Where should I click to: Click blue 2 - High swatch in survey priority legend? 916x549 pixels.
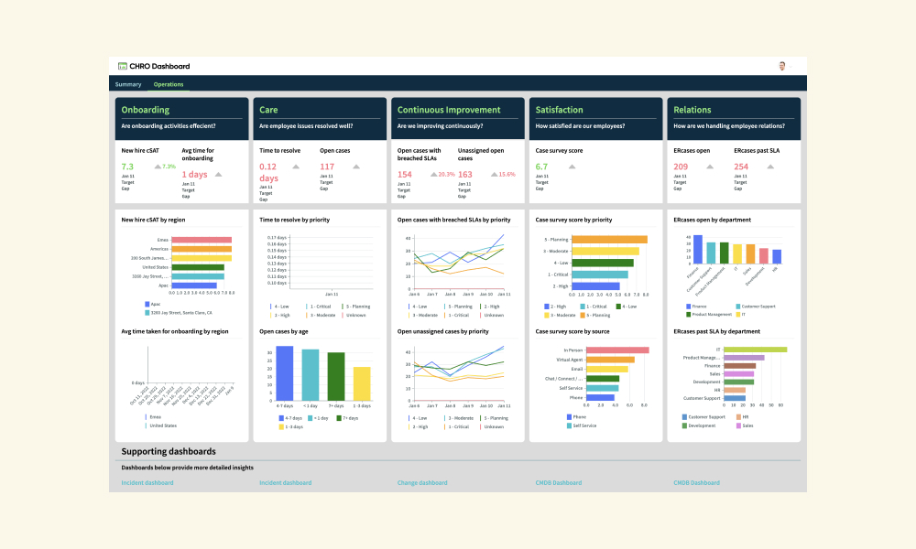coord(547,307)
